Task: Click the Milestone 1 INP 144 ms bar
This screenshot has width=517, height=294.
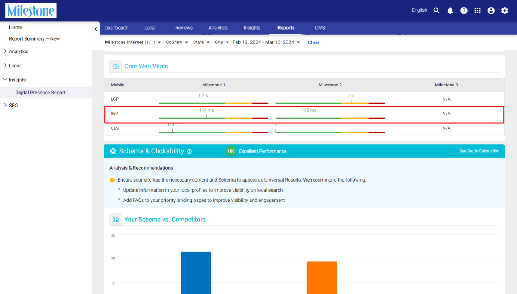Action: pyautogui.click(x=214, y=118)
